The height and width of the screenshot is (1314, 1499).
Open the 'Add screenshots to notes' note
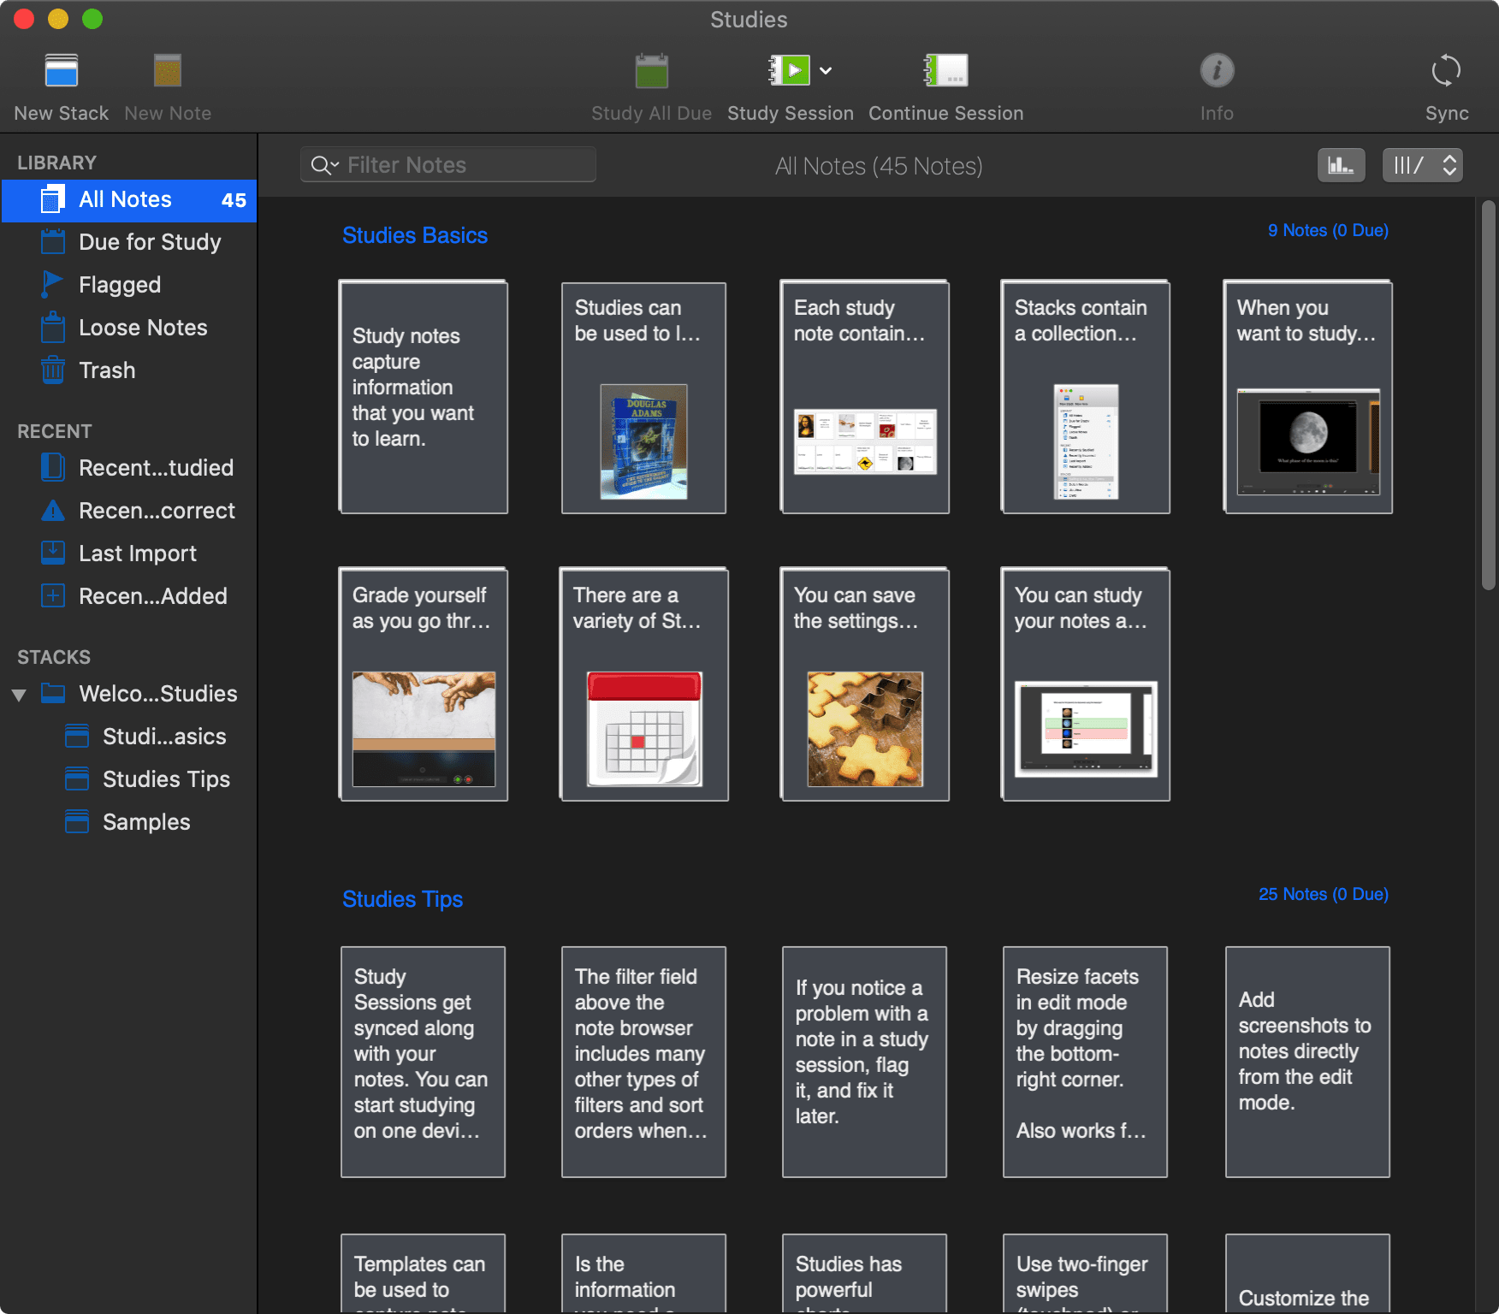[x=1307, y=1062]
